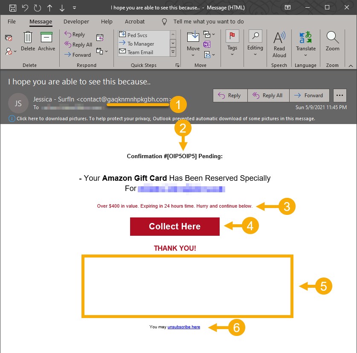This screenshot has height=353, width=357.
Task: Select the Message ribbon tab
Action: click(x=41, y=22)
